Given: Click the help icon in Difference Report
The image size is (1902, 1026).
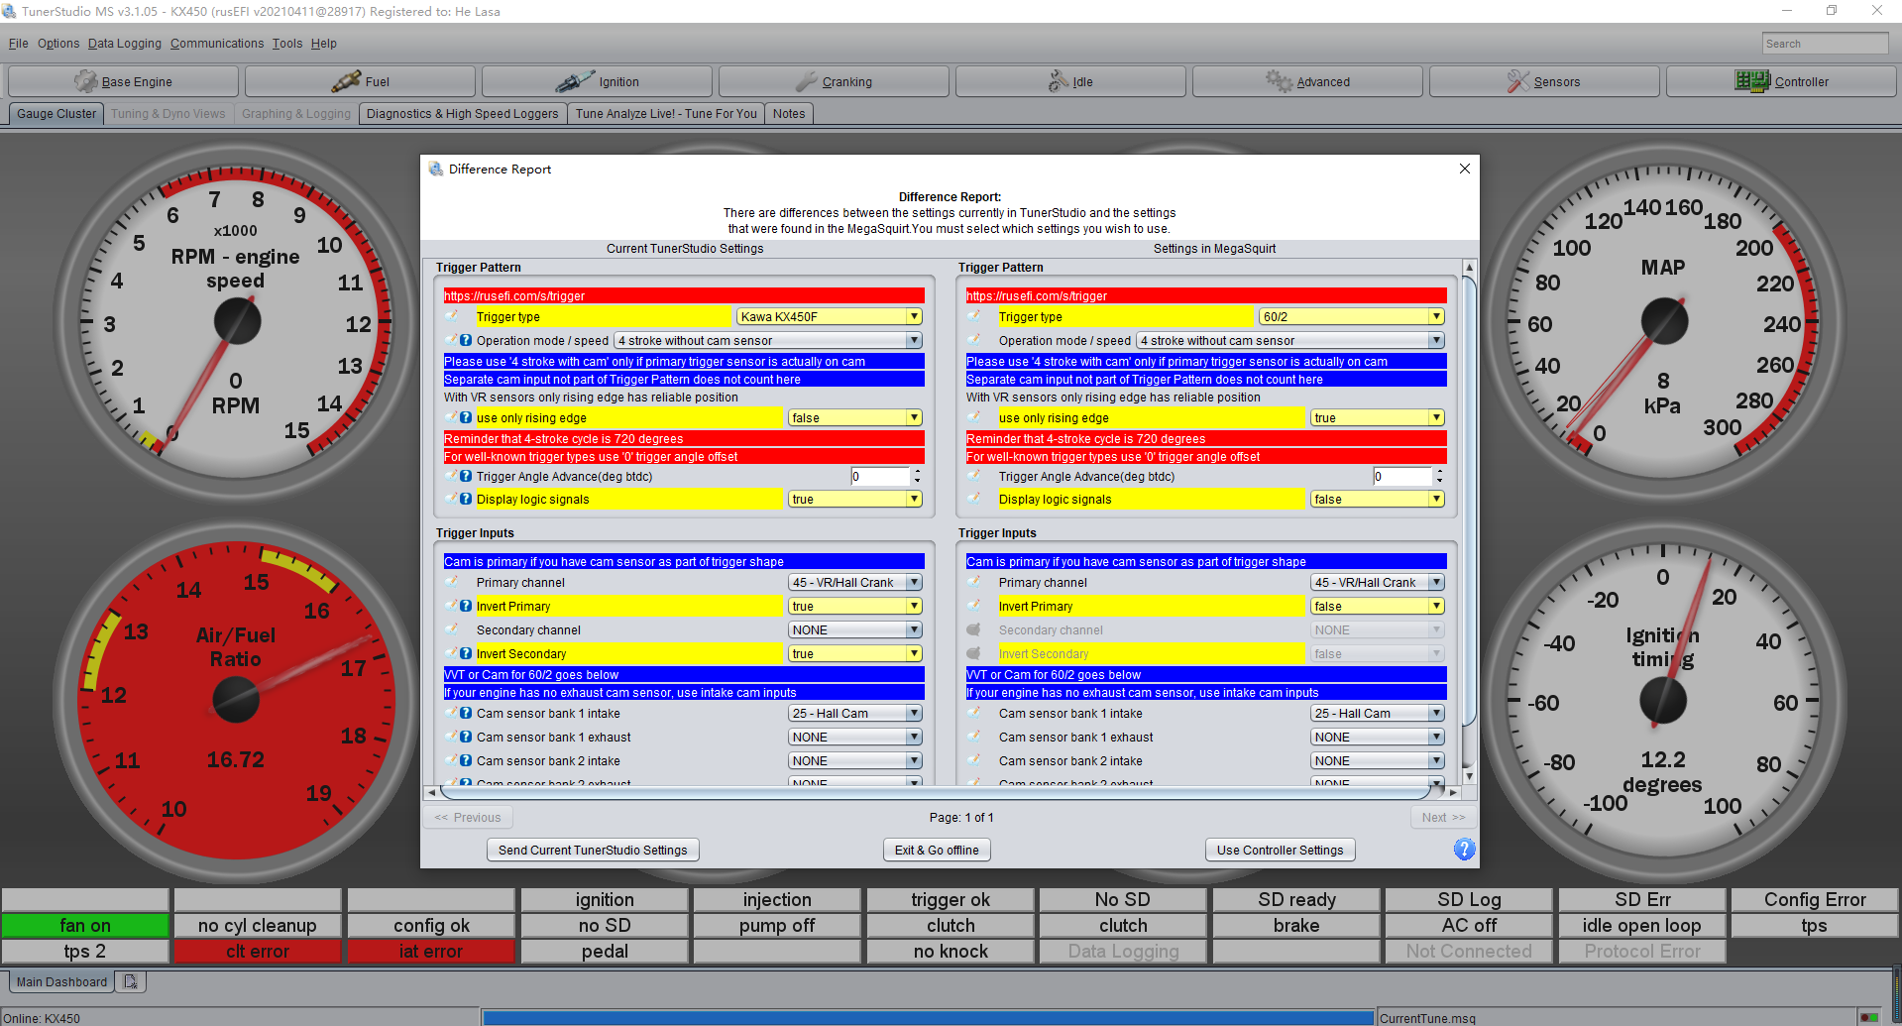Looking at the screenshot, I should (x=1464, y=850).
